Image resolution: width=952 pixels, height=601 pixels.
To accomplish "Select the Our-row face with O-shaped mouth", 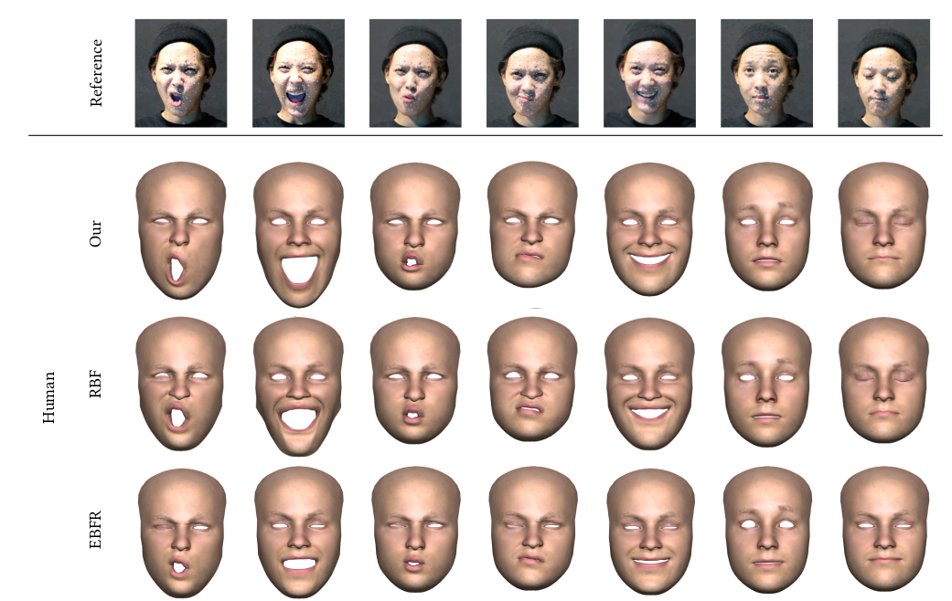I will [181, 230].
